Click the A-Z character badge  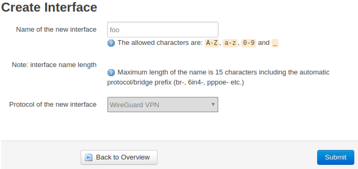click(212, 43)
